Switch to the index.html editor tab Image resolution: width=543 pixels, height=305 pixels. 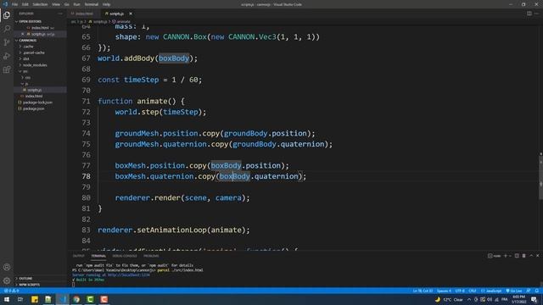84,14
